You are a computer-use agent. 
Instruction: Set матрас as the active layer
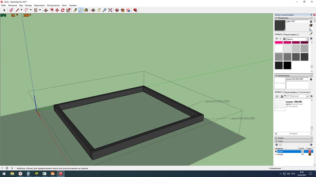click(276, 154)
